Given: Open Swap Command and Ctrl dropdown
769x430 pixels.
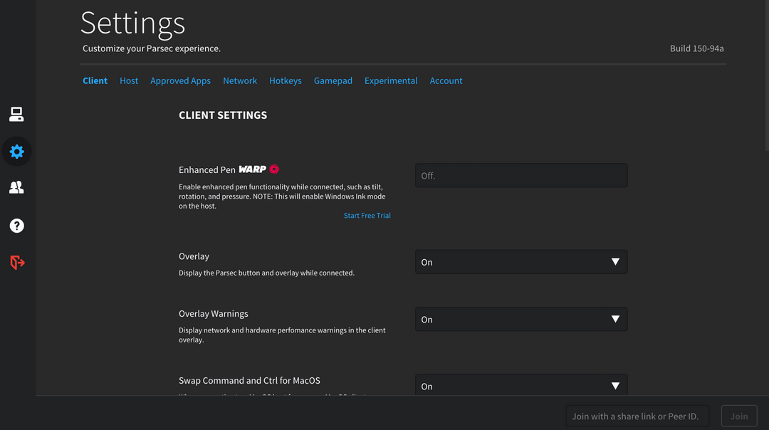Looking at the screenshot, I should 521,385.
